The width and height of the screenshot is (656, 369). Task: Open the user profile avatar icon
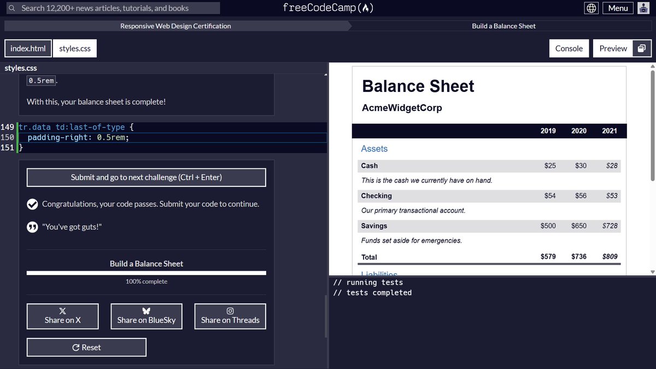[643, 8]
